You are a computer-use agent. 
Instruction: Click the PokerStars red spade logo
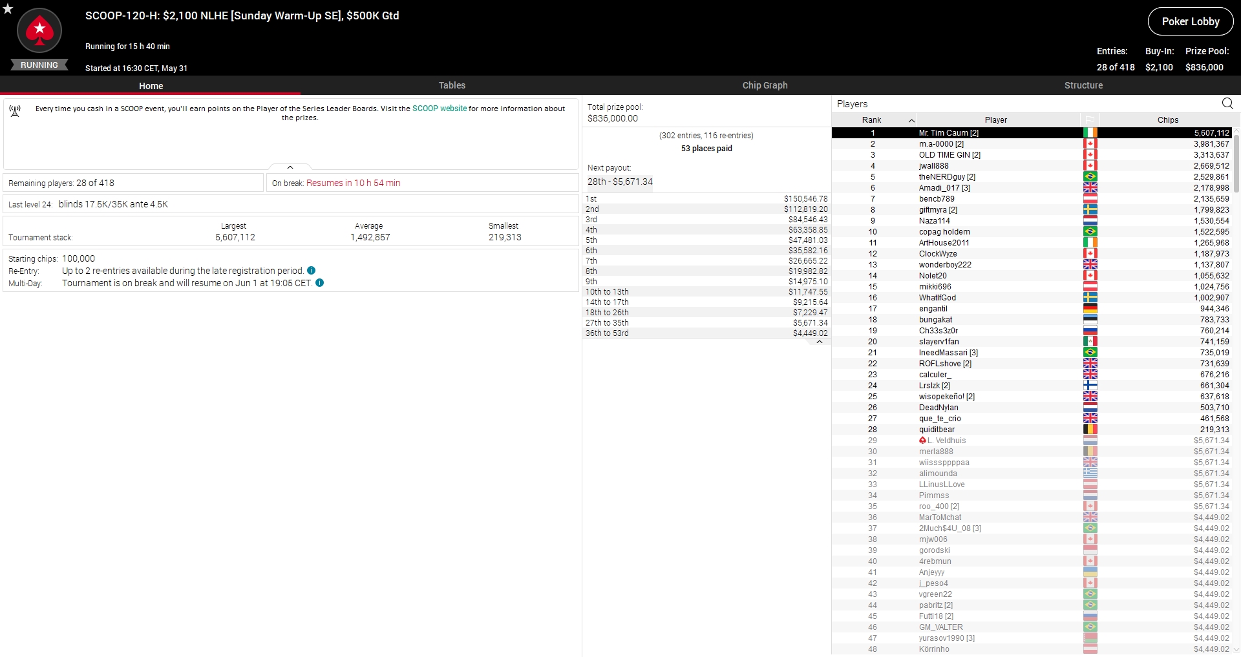pos(39,30)
